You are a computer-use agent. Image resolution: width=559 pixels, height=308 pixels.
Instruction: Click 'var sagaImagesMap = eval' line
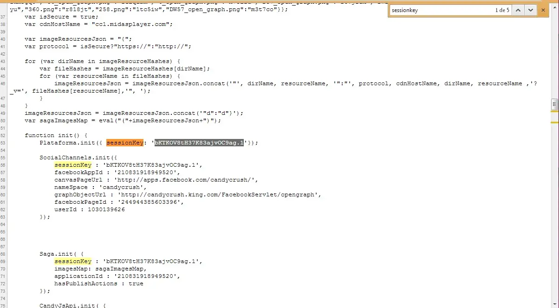(x=123, y=120)
